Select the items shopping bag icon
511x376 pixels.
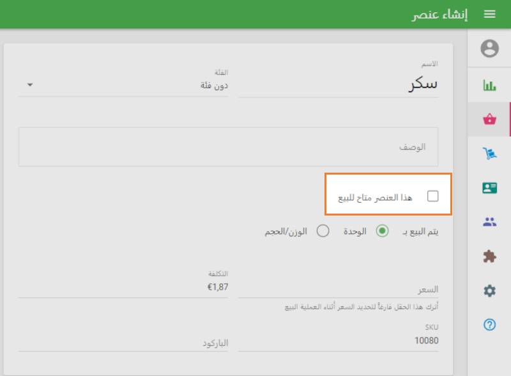click(x=489, y=118)
